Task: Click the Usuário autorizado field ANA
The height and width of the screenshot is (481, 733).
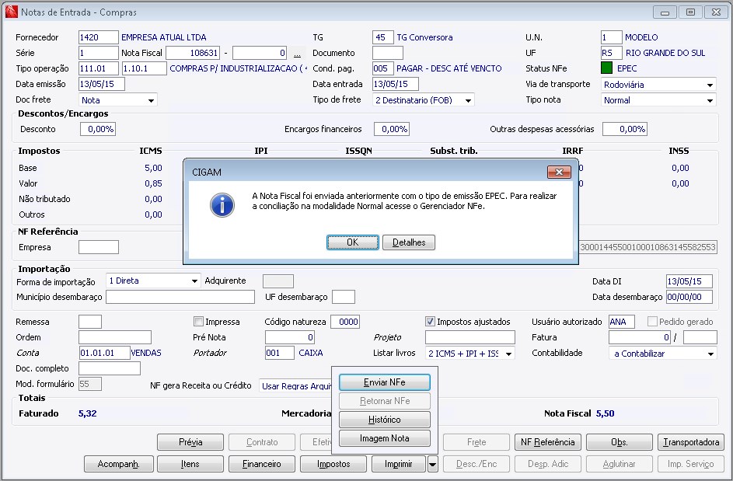Action: coord(622,322)
